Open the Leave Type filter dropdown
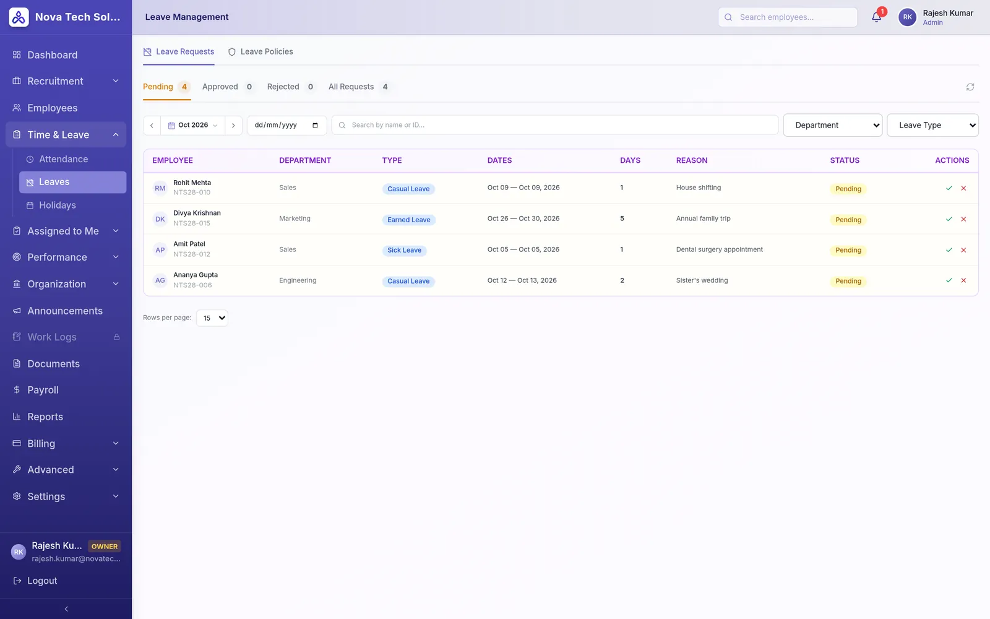This screenshot has width=990, height=619. 932,125
